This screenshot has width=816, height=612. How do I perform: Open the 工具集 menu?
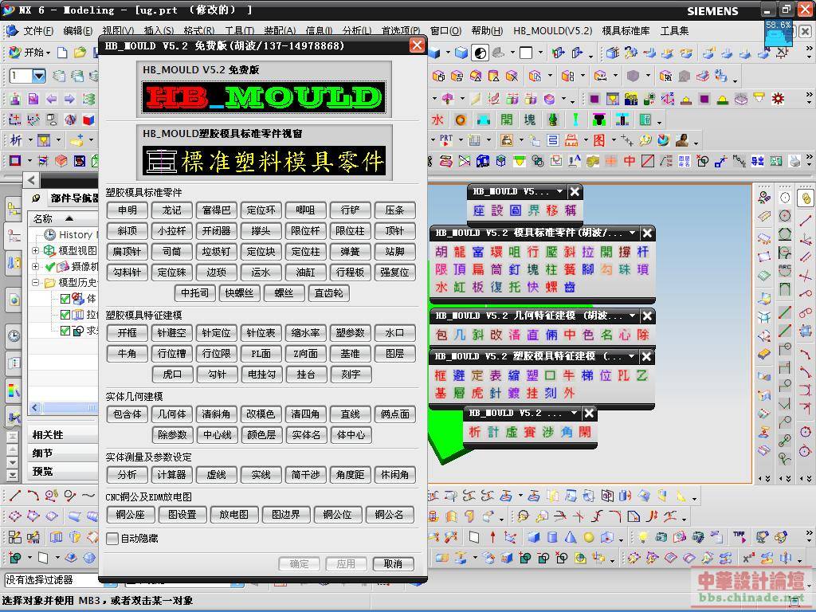click(x=674, y=31)
